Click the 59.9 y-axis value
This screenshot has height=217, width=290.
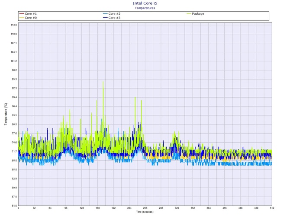pos(14,188)
